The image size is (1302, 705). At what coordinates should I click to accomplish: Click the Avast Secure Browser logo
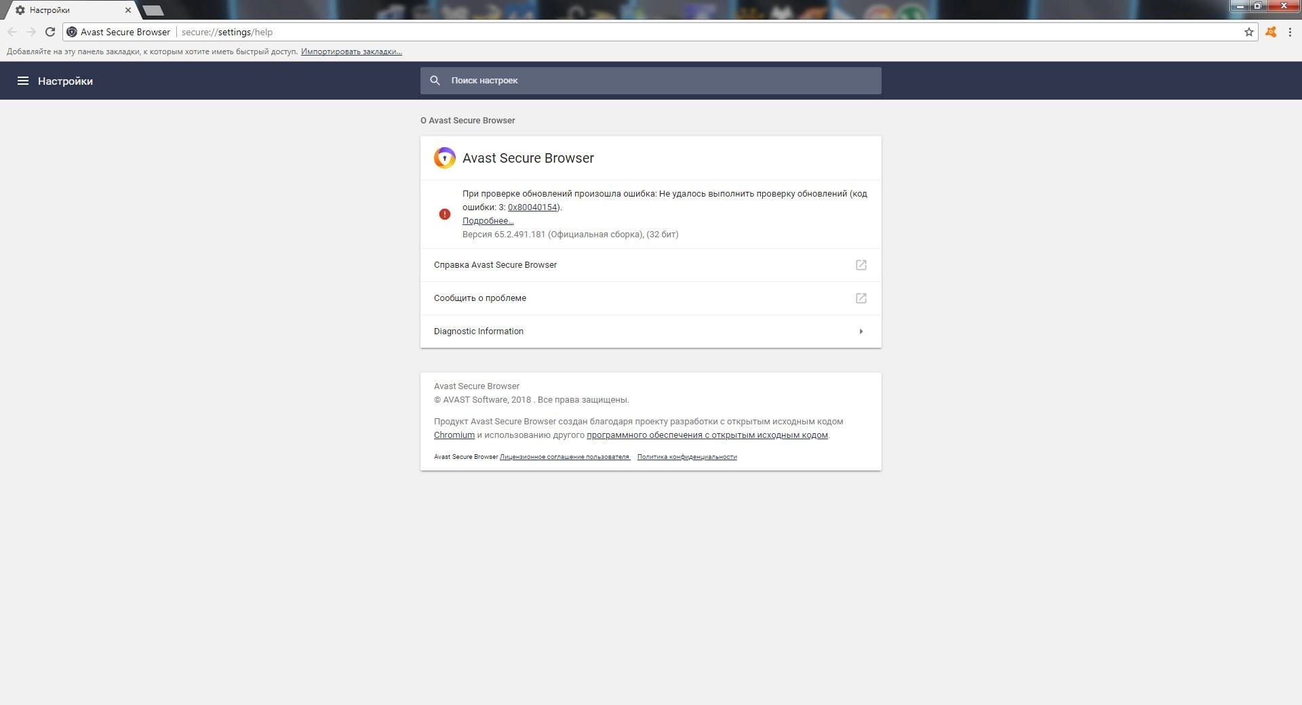tap(445, 158)
